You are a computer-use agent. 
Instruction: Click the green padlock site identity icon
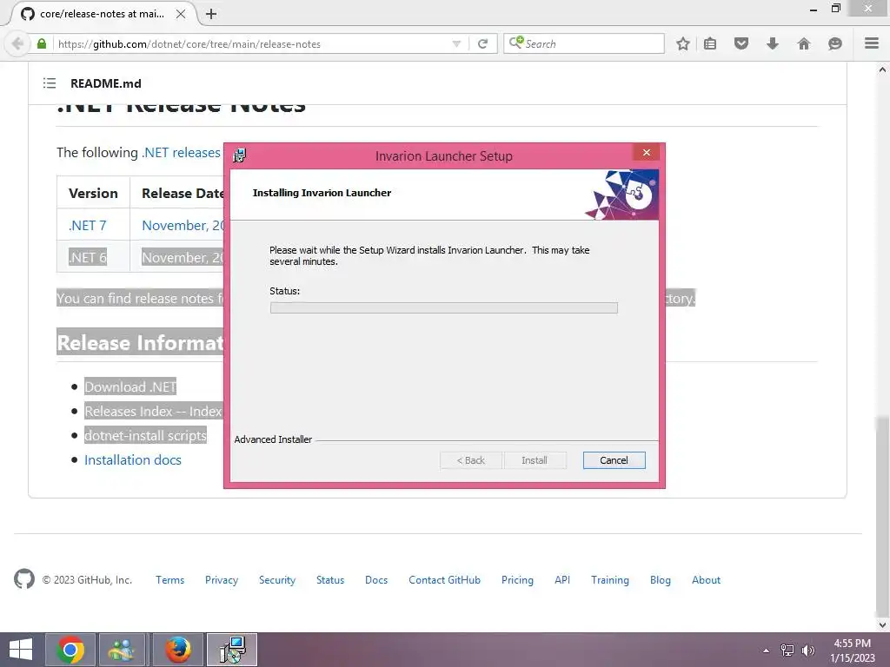[x=42, y=43]
